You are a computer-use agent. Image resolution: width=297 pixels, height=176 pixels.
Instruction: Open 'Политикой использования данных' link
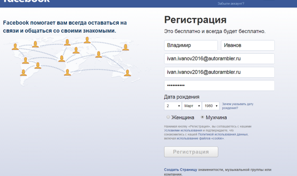[223, 135]
